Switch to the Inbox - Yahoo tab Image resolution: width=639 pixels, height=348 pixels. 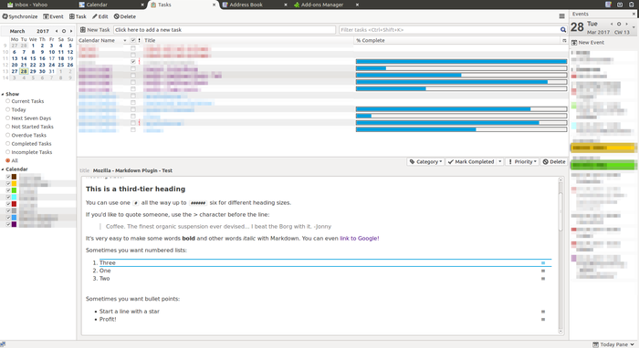pos(31,5)
